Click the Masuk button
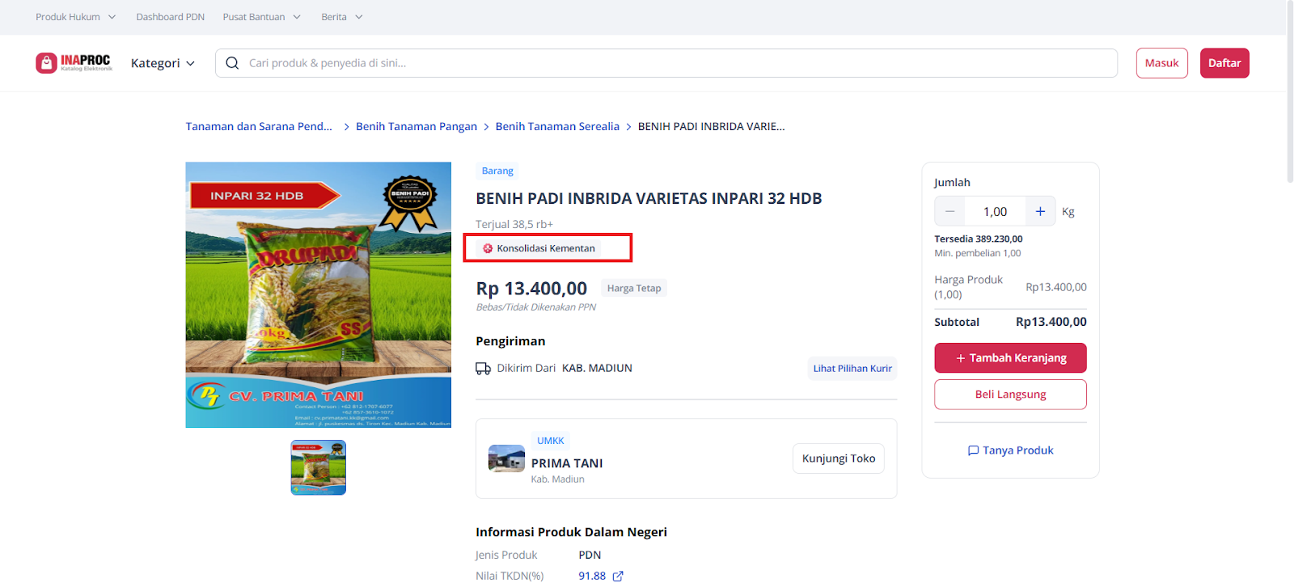The width and height of the screenshot is (1294, 583). pyautogui.click(x=1161, y=63)
